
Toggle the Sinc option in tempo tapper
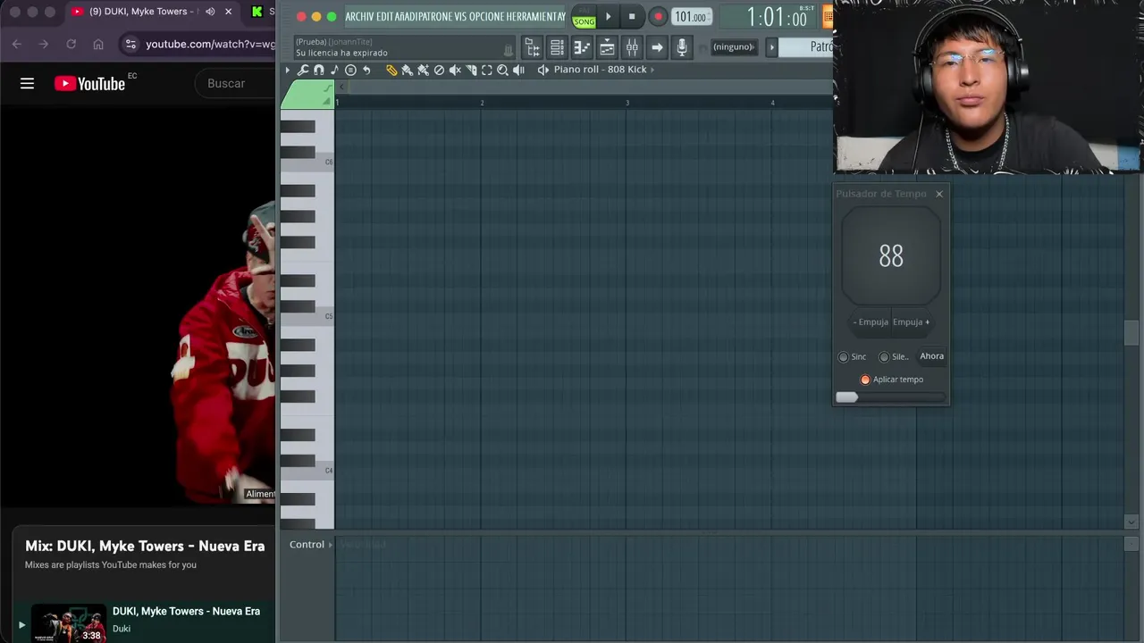[843, 356]
